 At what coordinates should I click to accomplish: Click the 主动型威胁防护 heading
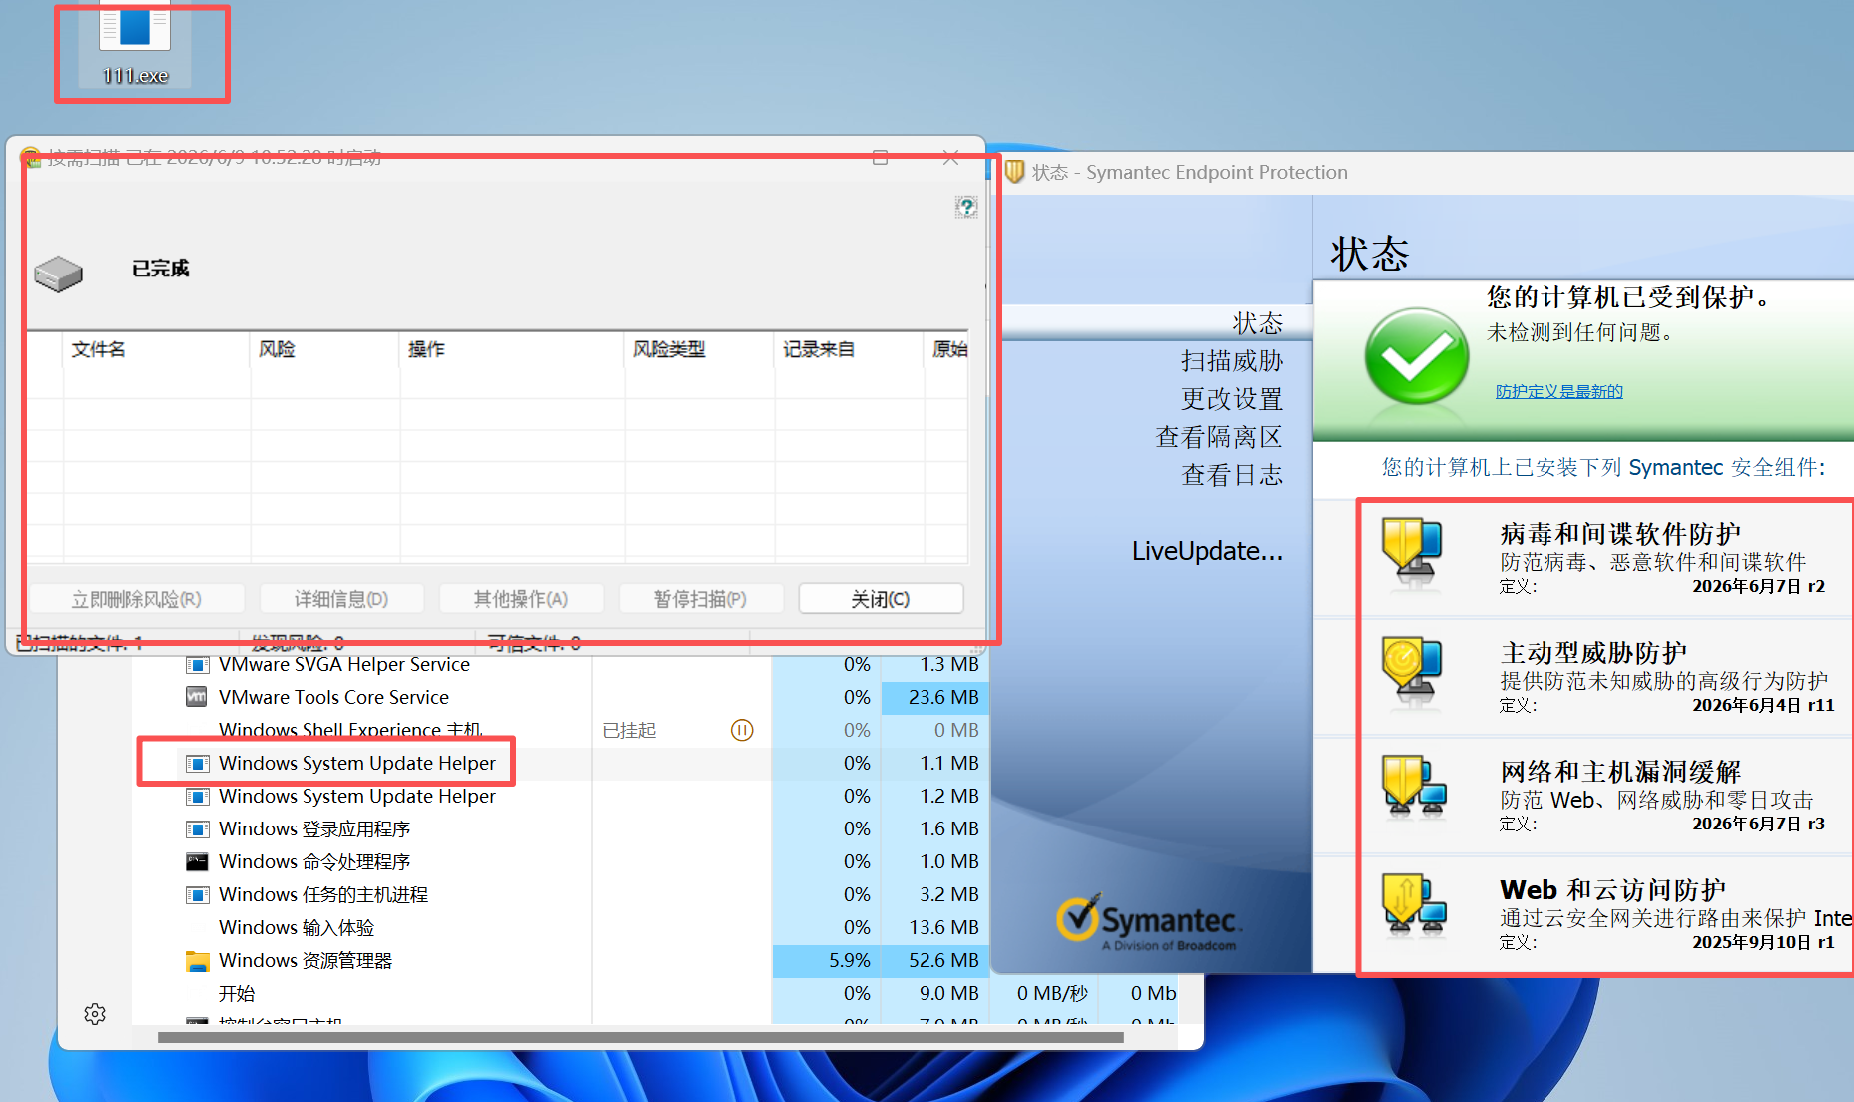click(x=1593, y=653)
